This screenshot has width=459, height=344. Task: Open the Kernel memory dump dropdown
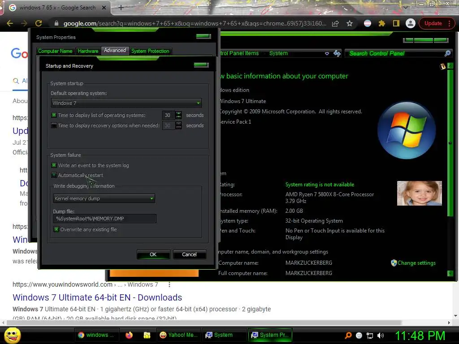pos(104,198)
